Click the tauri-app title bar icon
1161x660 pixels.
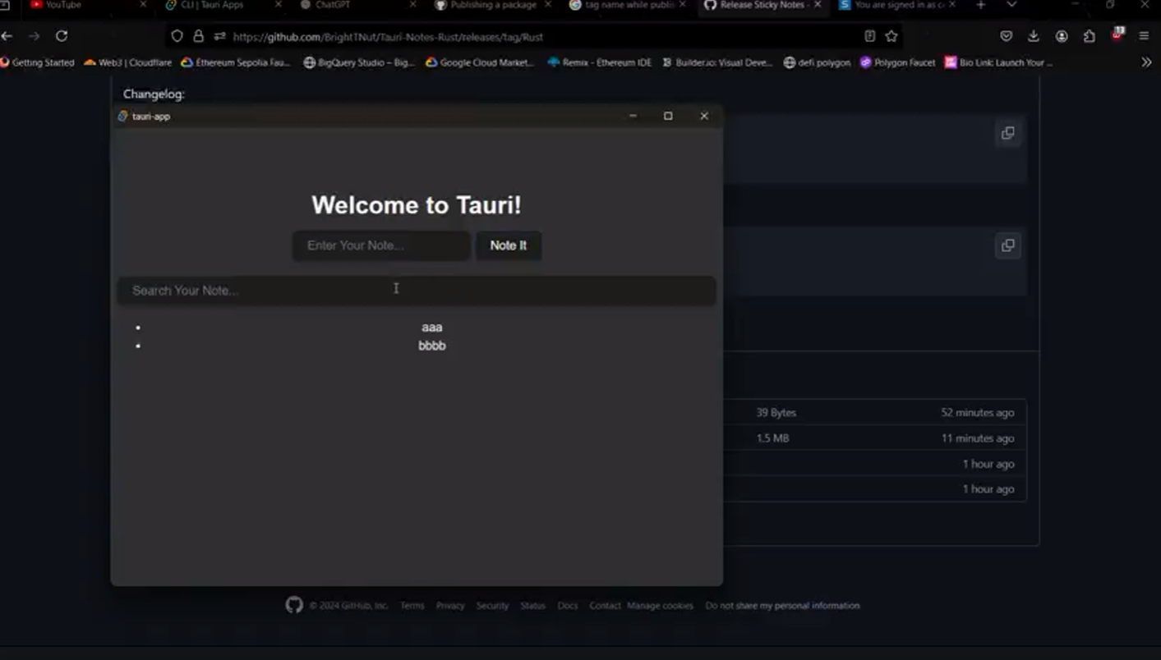tap(122, 116)
